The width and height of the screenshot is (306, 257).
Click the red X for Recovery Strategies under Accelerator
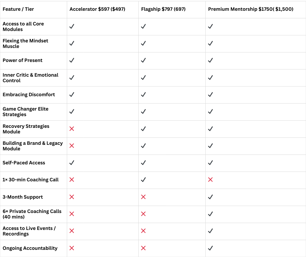pos(72,129)
